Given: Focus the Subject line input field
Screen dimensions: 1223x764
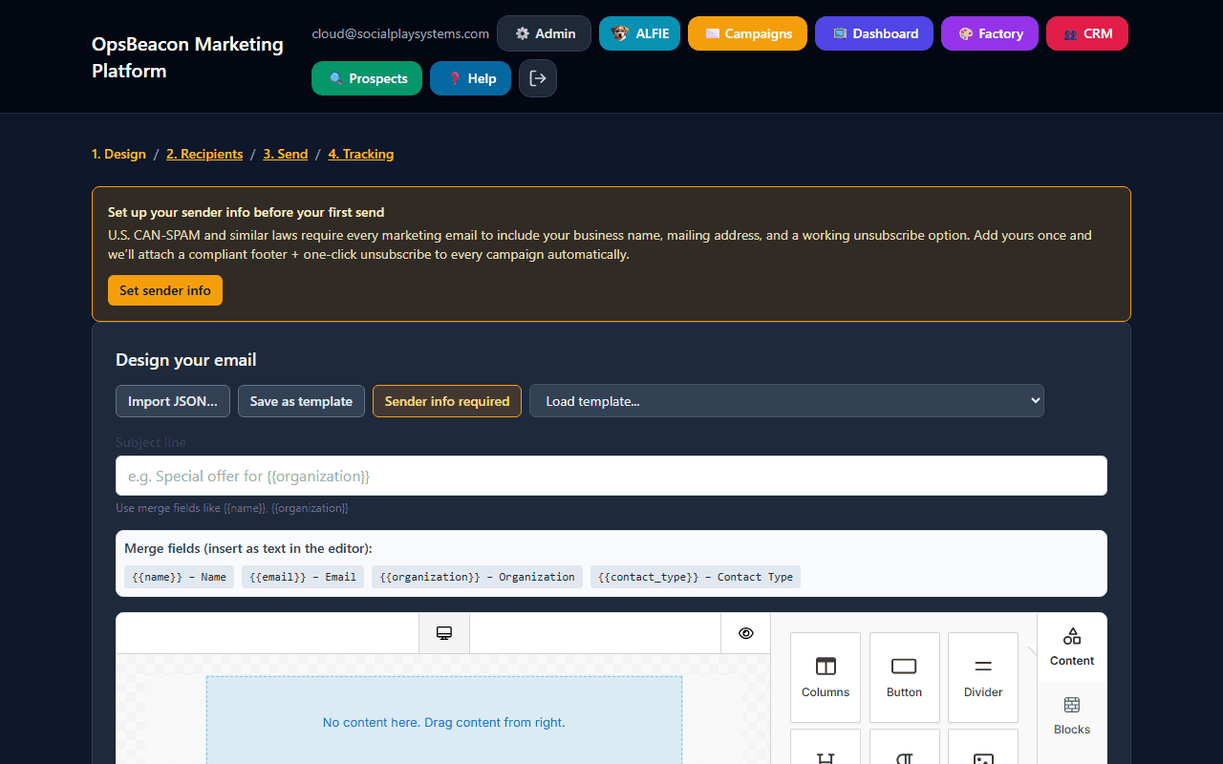Looking at the screenshot, I should 611,476.
